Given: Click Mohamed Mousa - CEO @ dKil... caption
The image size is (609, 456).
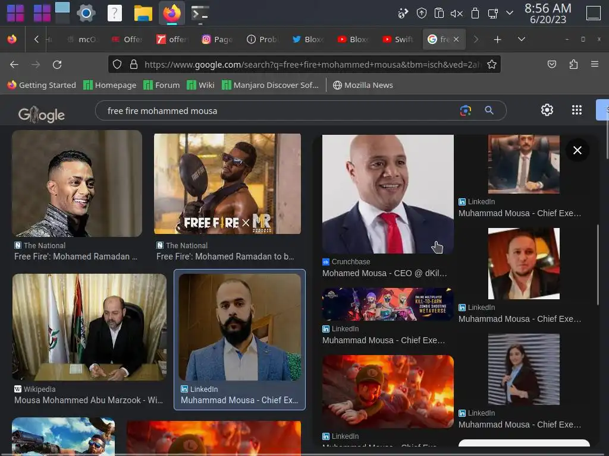Looking at the screenshot, I should coord(385,273).
